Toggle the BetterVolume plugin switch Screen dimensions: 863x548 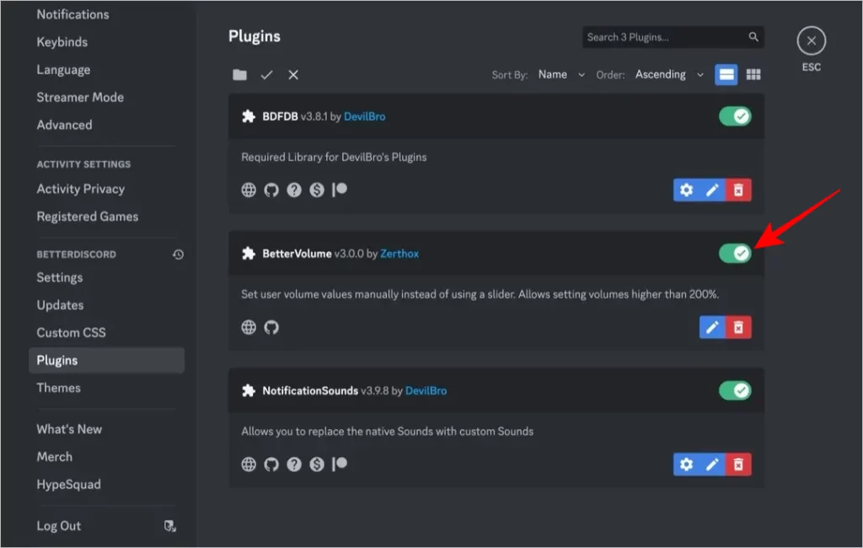735,254
